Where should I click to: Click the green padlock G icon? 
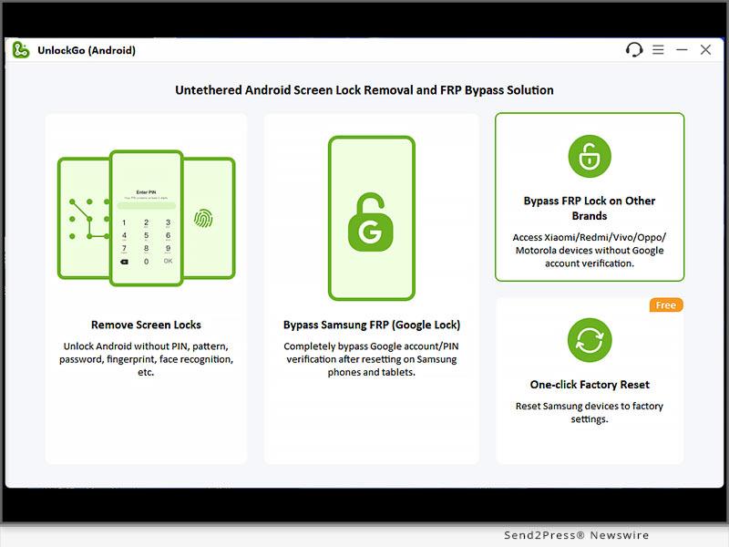coord(371,222)
